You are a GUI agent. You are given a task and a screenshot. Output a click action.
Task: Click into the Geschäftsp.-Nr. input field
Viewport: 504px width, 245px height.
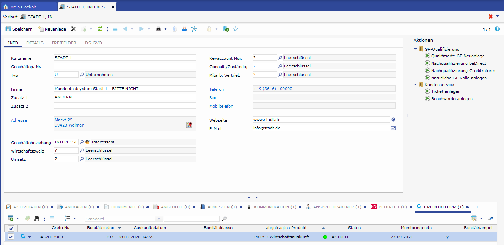pos(125,66)
